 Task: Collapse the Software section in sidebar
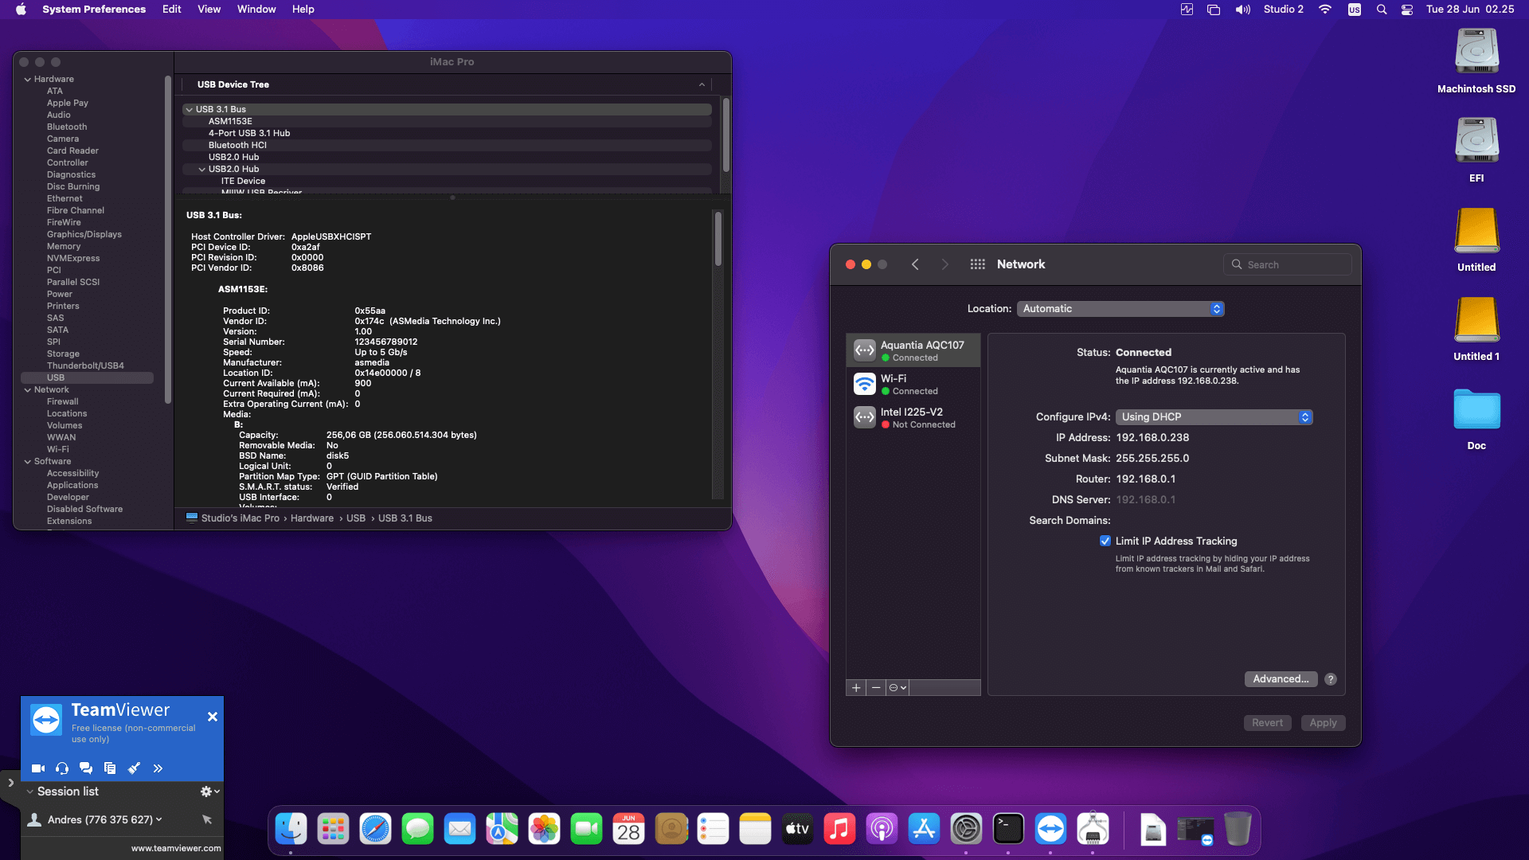[x=28, y=462]
